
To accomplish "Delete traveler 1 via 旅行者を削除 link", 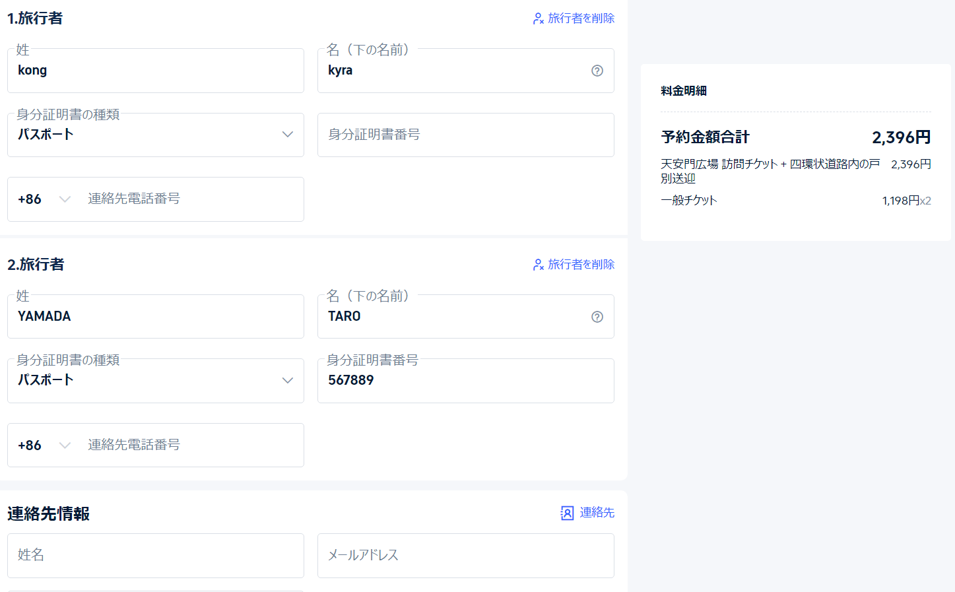I will click(581, 18).
